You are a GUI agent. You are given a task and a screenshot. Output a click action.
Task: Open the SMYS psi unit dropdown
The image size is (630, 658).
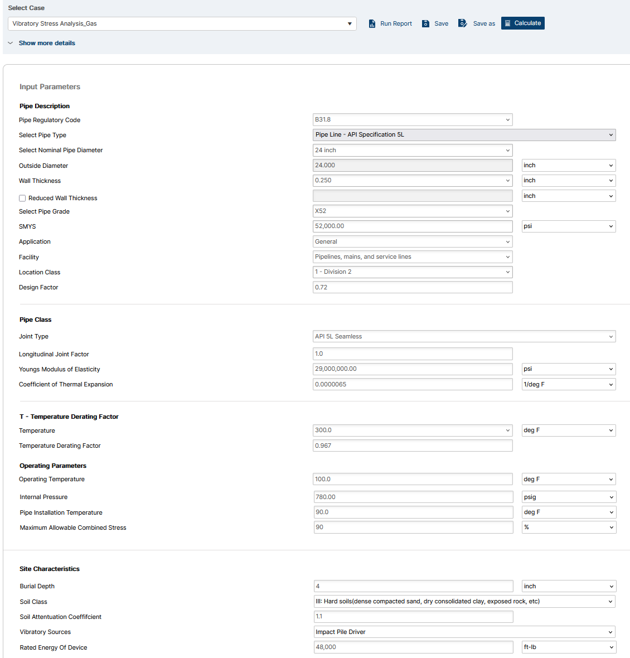point(568,226)
